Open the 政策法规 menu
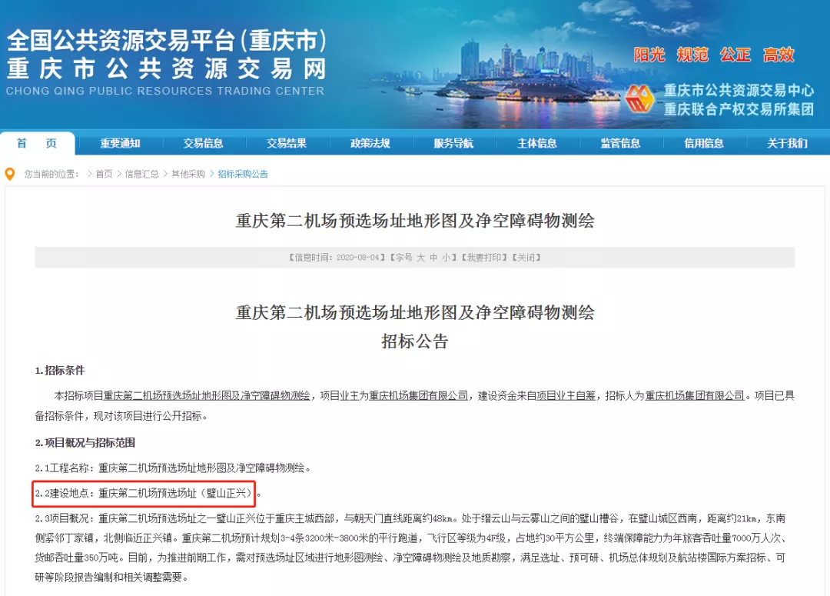The image size is (830, 596). (370, 143)
